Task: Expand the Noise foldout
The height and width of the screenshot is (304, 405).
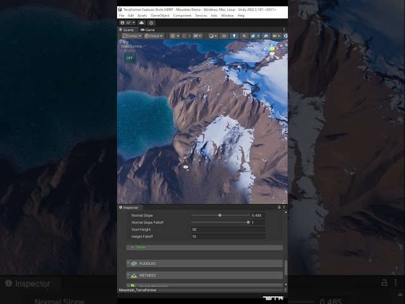Action: coord(204,248)
